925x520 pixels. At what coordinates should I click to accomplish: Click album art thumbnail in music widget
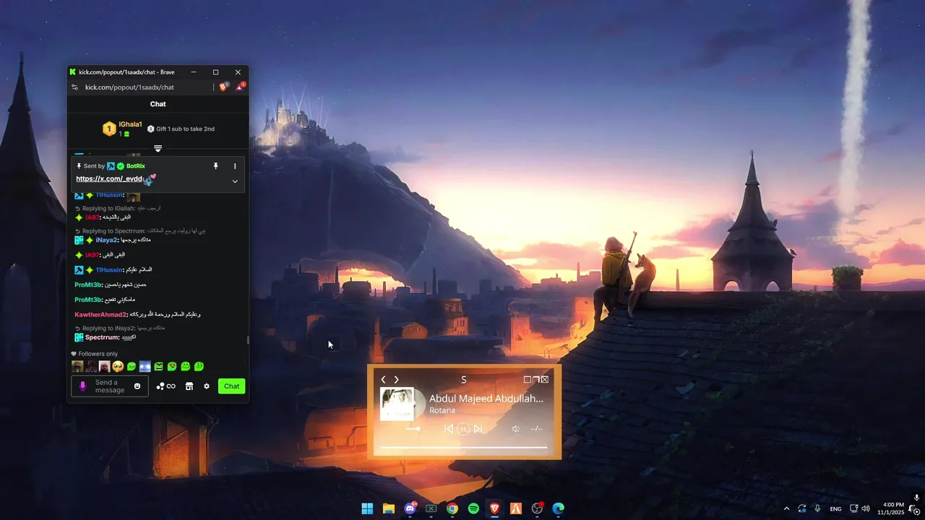397,404
